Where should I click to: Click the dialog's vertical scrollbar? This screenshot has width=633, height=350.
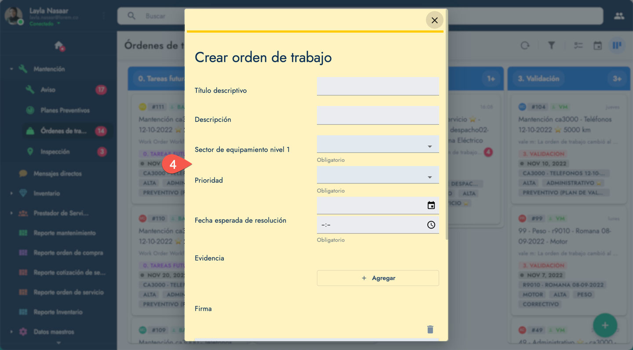[447, 124]
